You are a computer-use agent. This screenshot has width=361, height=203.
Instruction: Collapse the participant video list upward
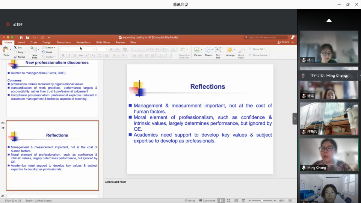(x=329, y=20)
